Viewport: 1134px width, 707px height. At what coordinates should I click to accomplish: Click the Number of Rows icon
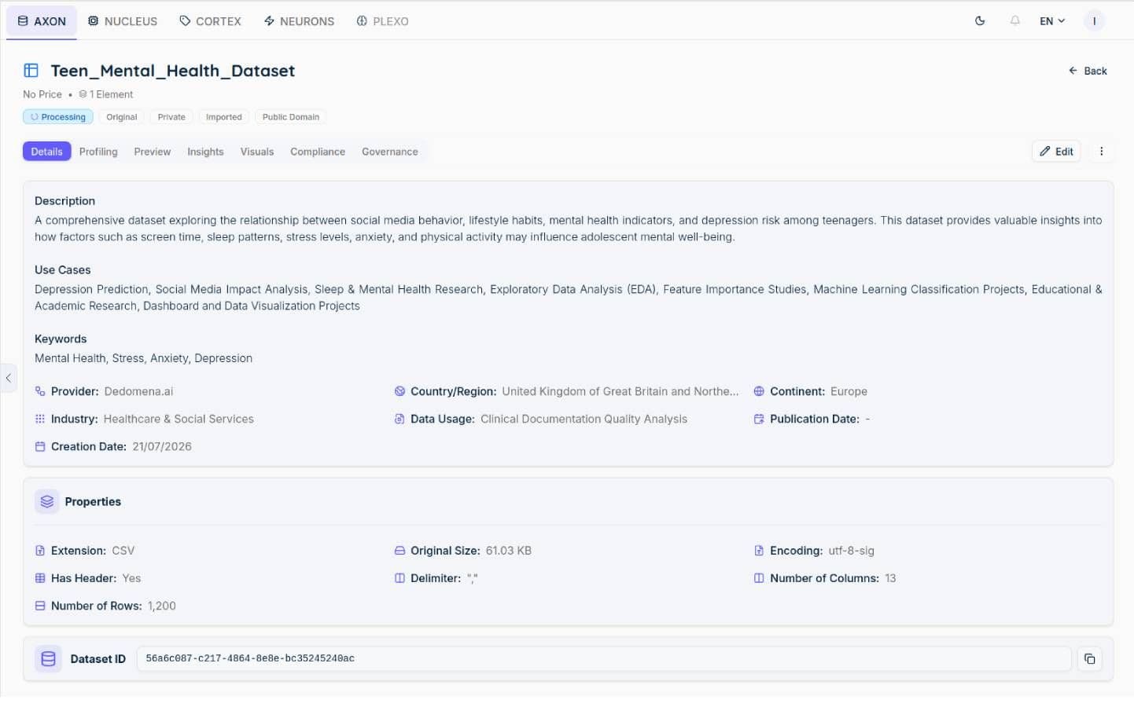tap(40, 606)
